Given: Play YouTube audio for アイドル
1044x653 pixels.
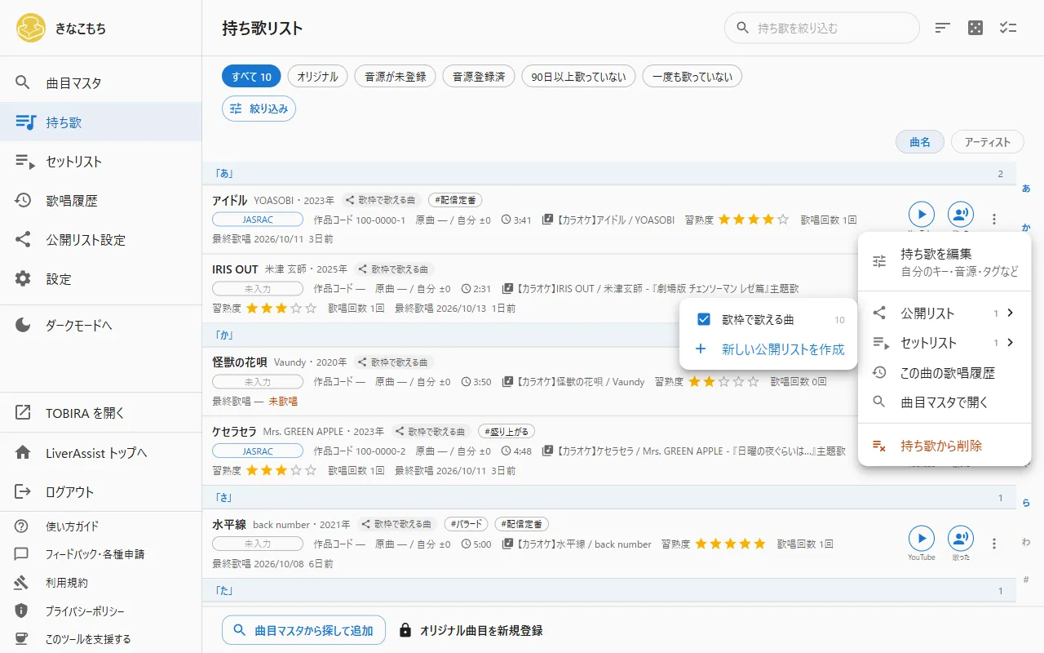Looking at the screenshot, I should click(x=922, y=215).
